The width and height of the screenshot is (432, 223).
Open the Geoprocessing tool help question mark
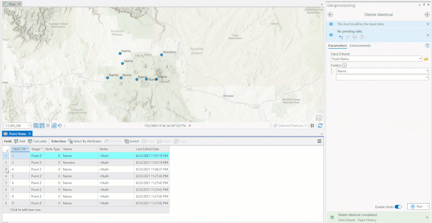coord(427,46)
